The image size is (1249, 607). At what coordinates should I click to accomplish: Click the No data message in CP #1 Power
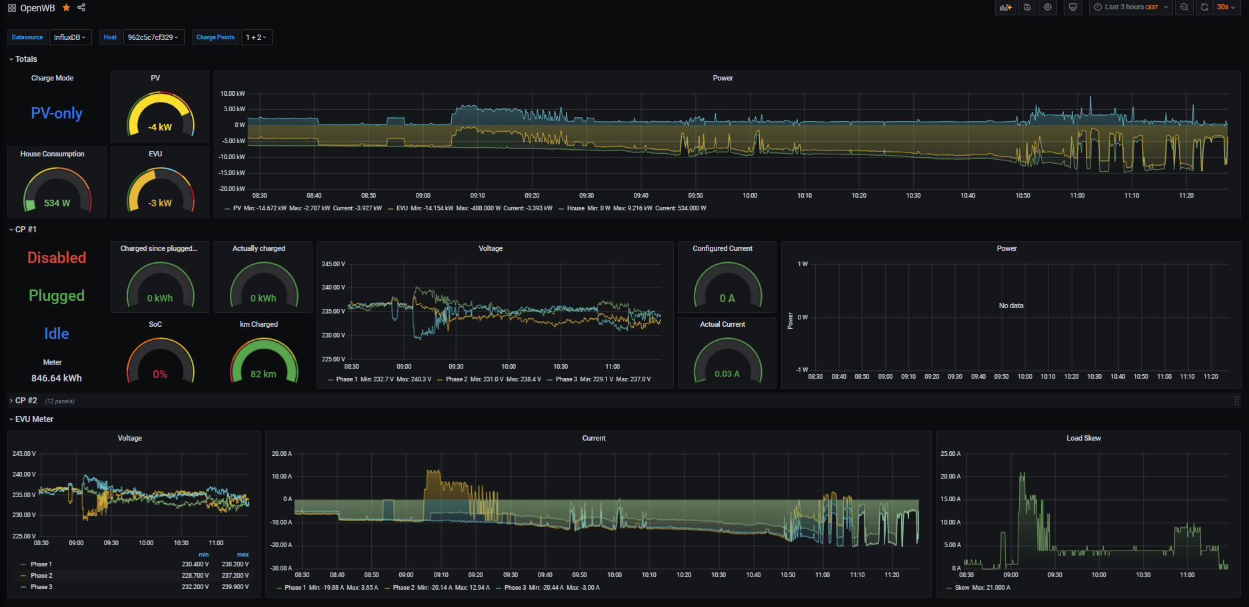pyautogui.click(x=1011, y=305)
